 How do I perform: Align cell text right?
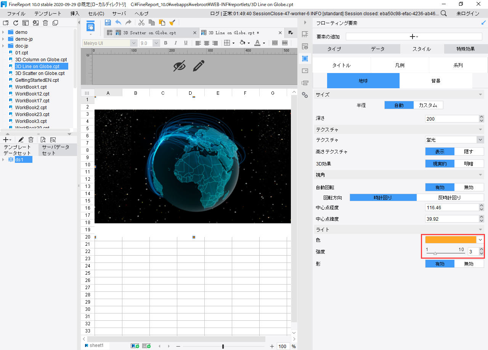(215, 43)
